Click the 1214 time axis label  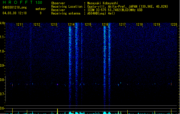pos(71,25)
